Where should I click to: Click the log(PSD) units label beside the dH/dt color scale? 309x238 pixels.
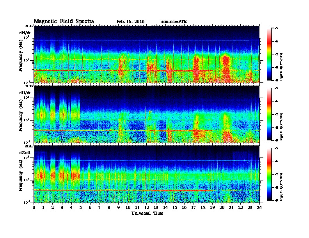click(x=282, y=66)
